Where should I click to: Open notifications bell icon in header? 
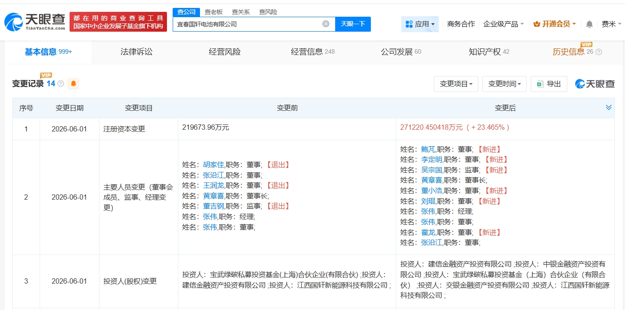589,24
